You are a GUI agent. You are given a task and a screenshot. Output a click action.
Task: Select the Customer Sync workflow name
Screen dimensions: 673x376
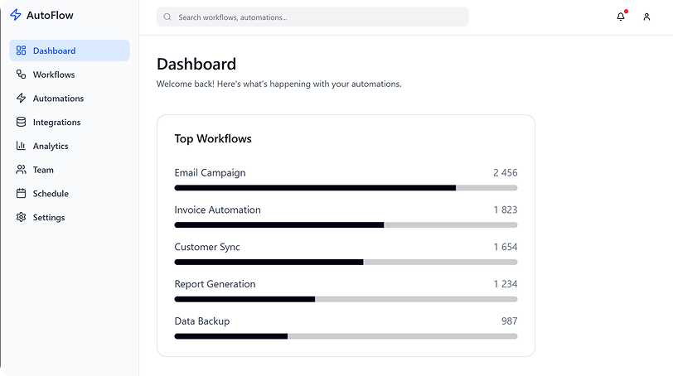tap(207, 247)
